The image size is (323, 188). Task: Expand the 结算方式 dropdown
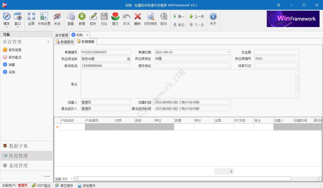(x=297, y=65)
